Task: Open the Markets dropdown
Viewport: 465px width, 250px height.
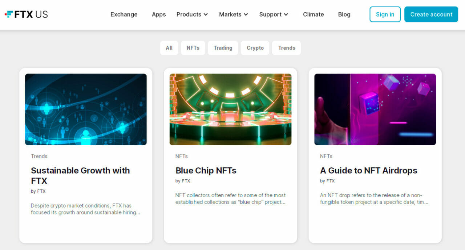Action: pyautogui.click(x=233, y=14)
